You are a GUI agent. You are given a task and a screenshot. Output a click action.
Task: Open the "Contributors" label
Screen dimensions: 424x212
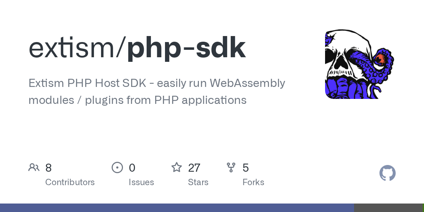[70, 182]
